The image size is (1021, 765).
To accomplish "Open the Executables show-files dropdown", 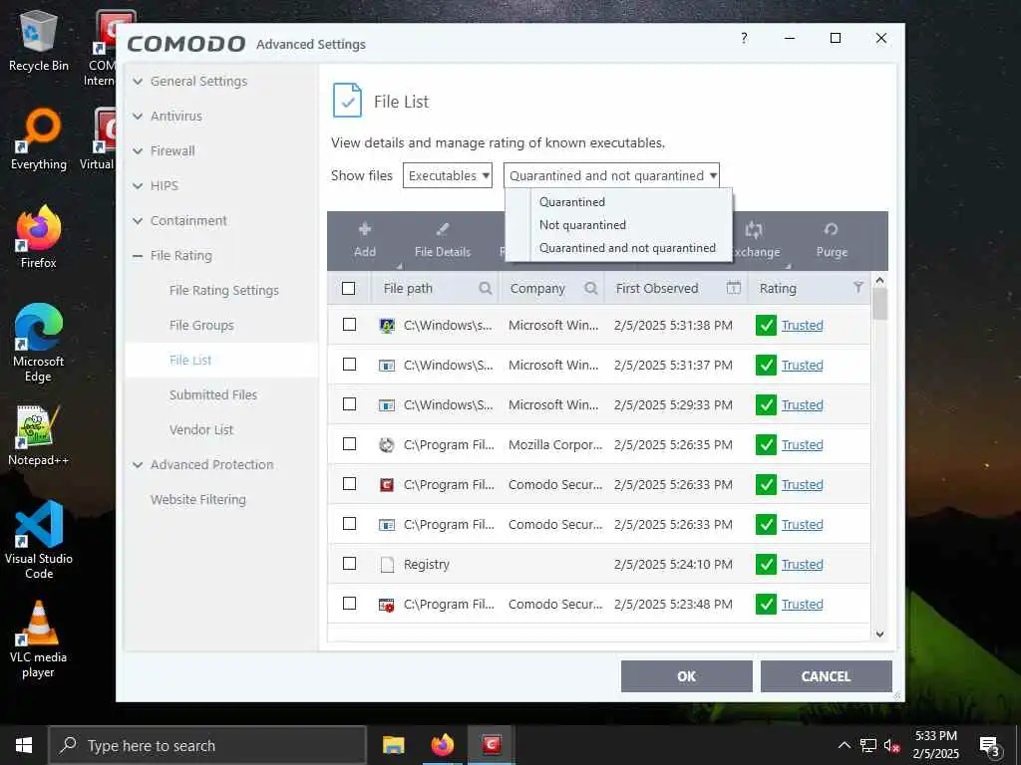I will tap(448, 175).
